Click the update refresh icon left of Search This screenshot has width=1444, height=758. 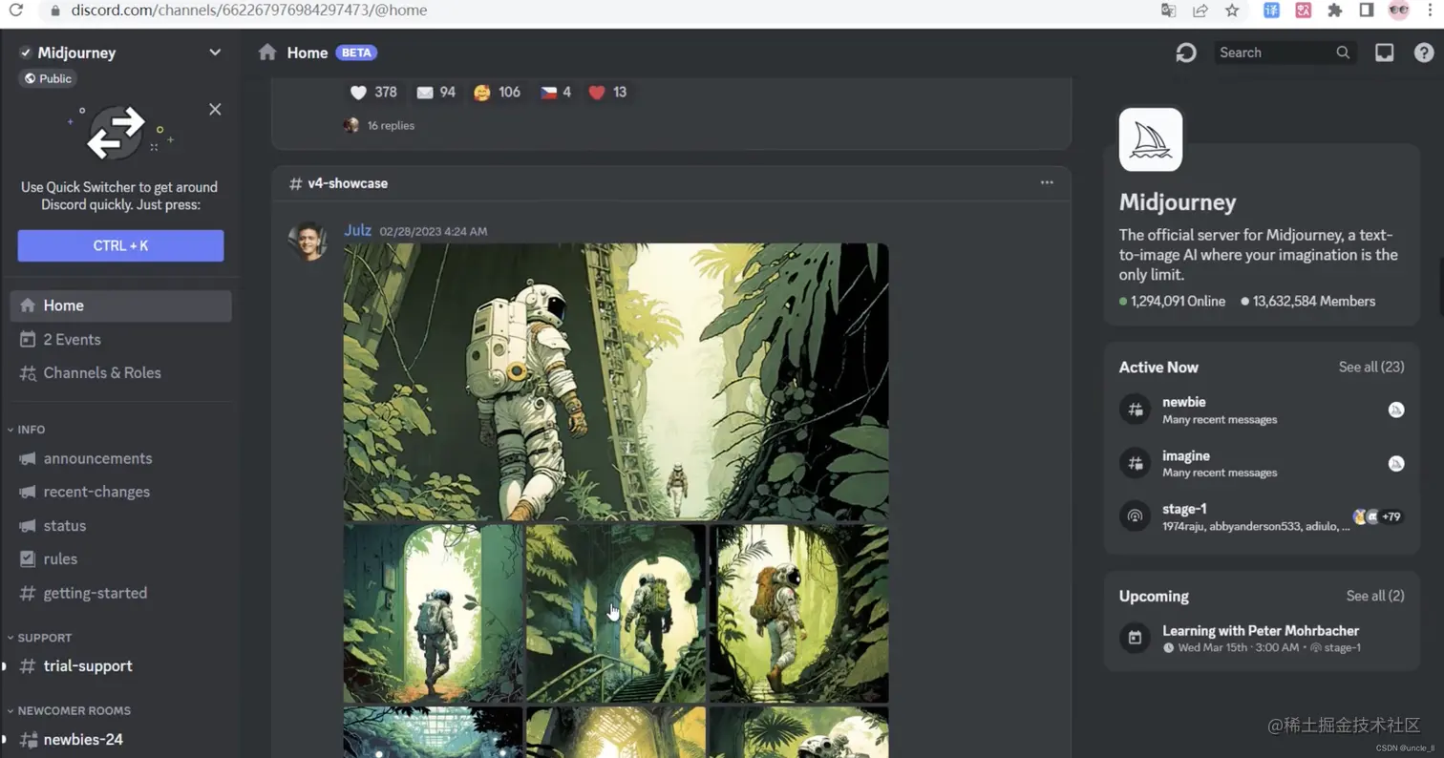coord(1185,53)
